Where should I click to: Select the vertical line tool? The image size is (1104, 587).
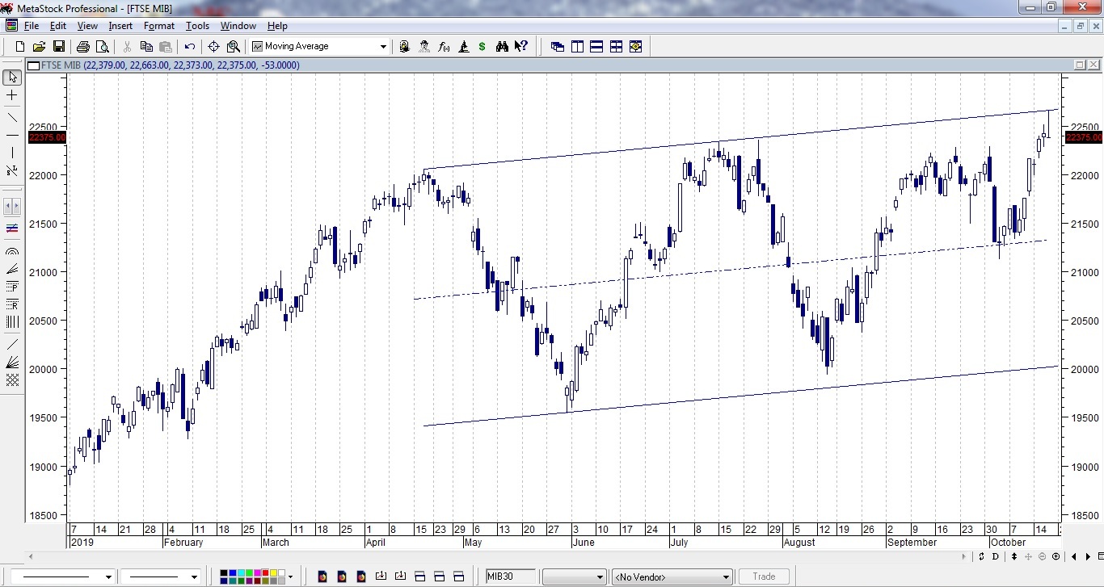(x=12, y=153)
